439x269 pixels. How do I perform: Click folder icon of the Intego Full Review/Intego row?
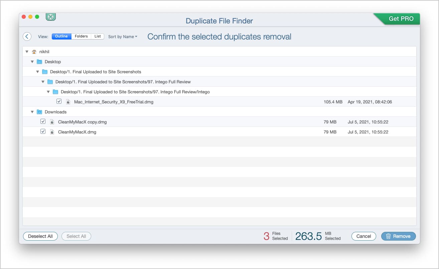[55, 92]
